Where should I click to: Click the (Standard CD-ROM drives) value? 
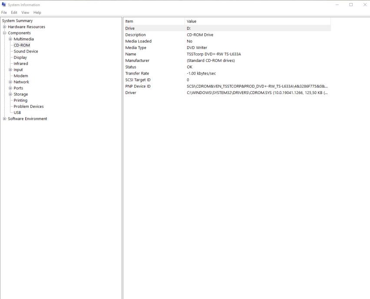(211, 61)
